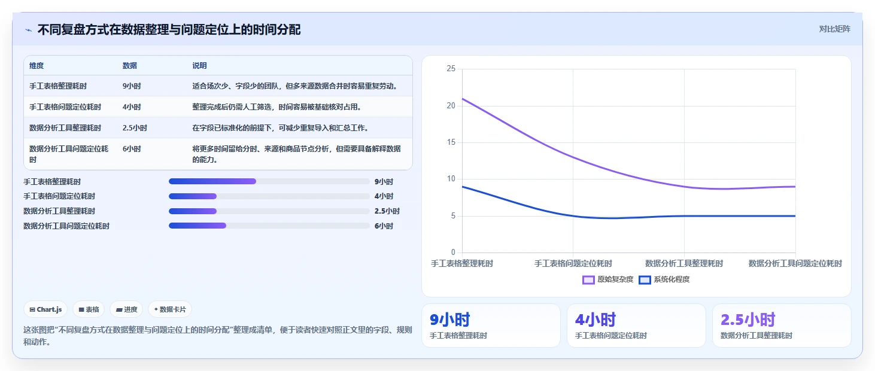
Task: Click the 手工表格整理耗时 progress bar
Action: [269, 181]
